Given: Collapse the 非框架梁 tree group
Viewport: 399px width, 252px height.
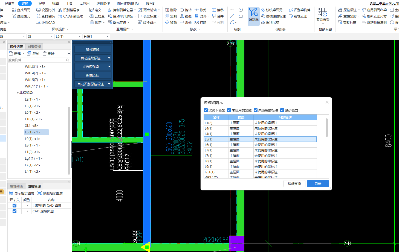Looking at the screenshot, I should tap(18, 93).
